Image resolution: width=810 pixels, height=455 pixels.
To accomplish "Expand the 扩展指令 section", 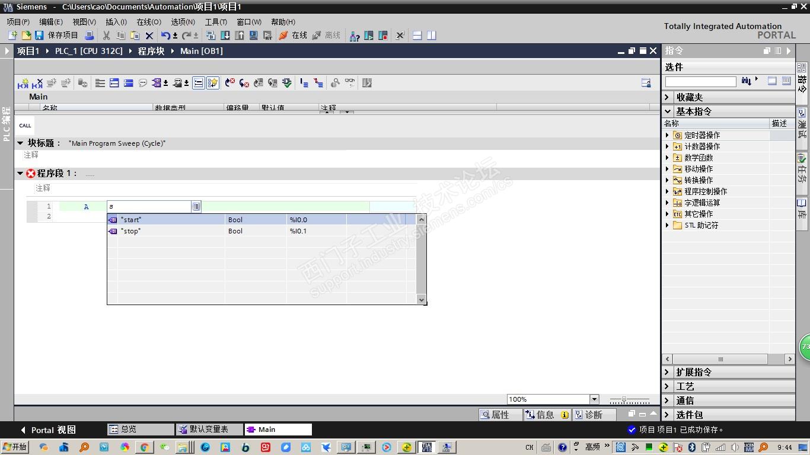I will 667,372.
